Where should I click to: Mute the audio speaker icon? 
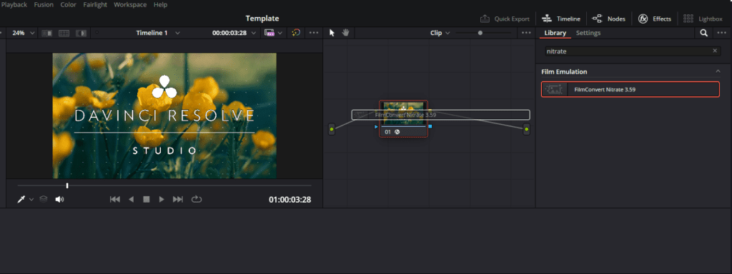coord(59,200)
